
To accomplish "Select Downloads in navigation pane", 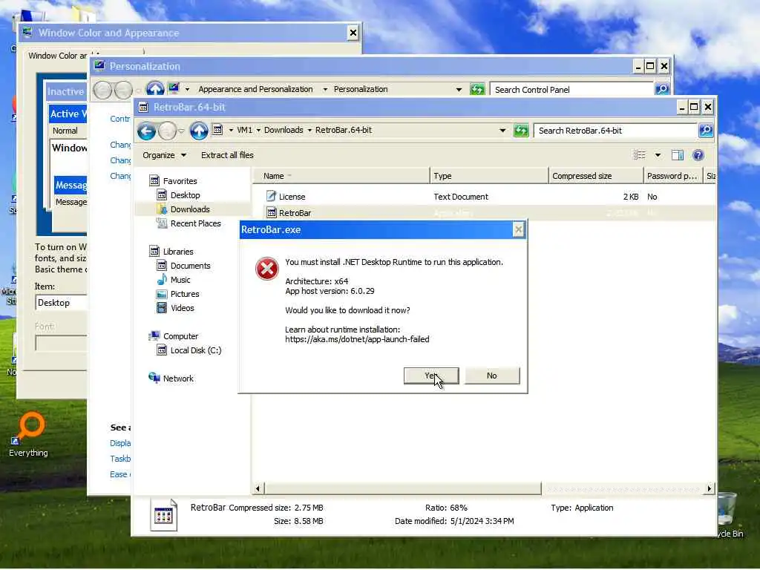I will (x=189, y=209).
